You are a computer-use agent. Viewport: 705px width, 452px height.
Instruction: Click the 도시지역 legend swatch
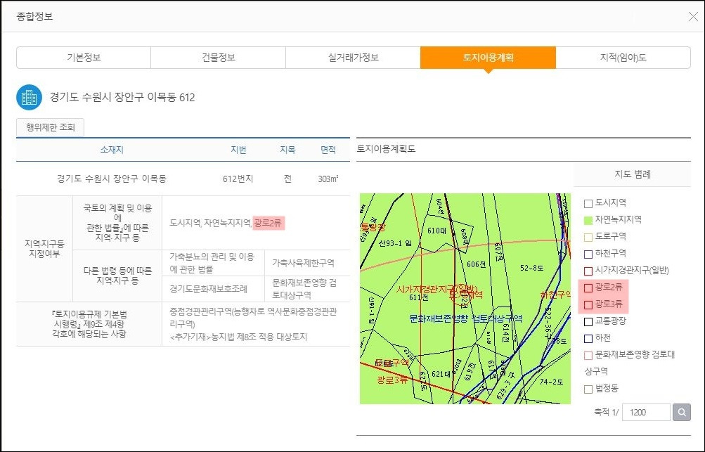pos(588,203)
